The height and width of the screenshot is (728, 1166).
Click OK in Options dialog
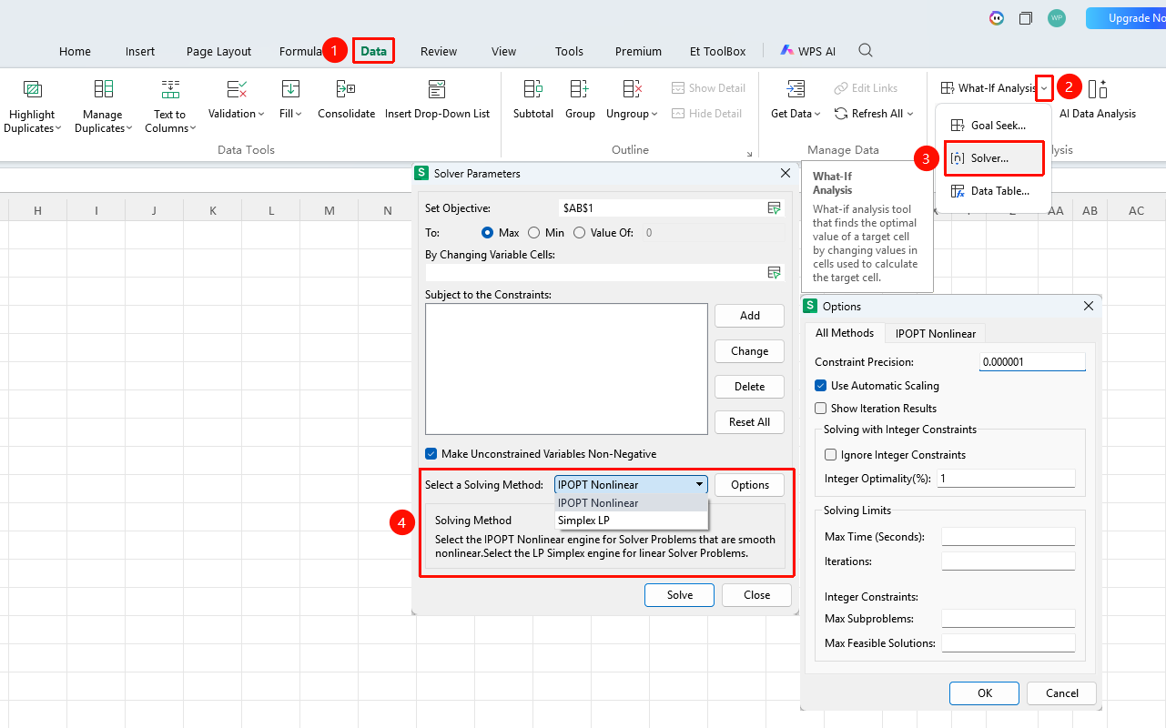pyautogui.click(x=985, y=693)
